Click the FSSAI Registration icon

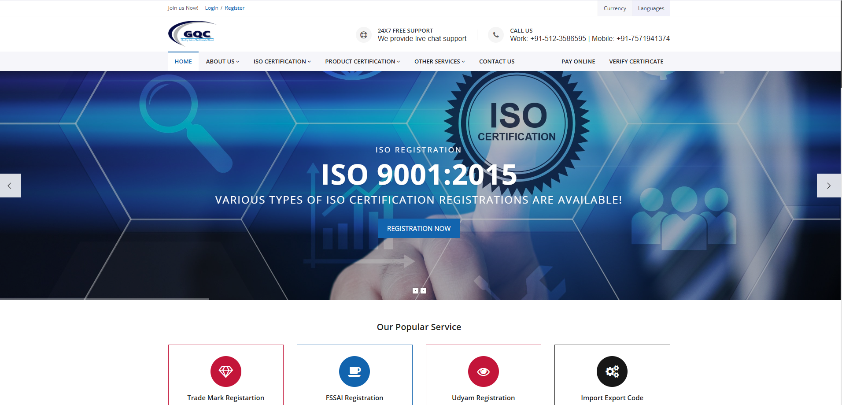pyautogui.click(x=355, y=371)
